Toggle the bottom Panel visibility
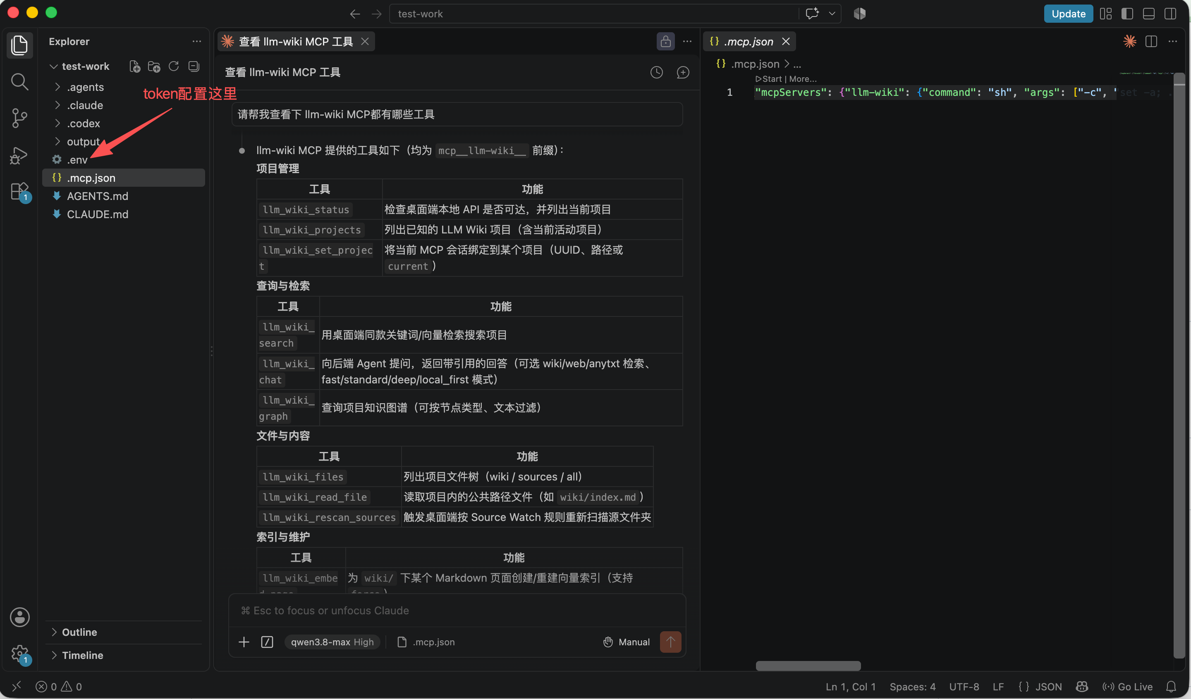This screenshot has width=1191, height=699. [1149, 14]
